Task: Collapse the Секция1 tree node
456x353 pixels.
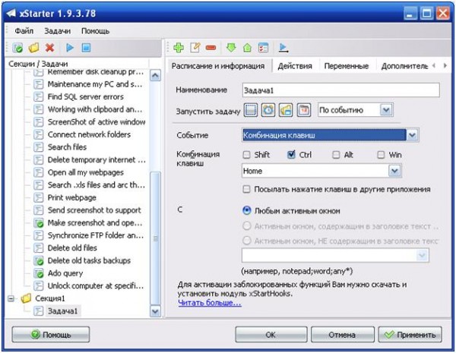Action: 11,298
